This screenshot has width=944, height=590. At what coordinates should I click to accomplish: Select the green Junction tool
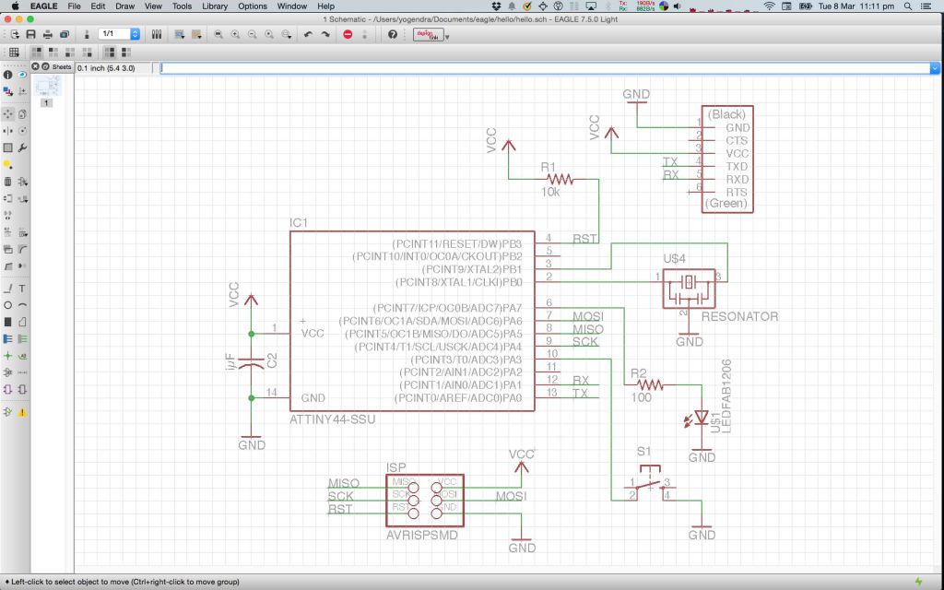point(7,356)
